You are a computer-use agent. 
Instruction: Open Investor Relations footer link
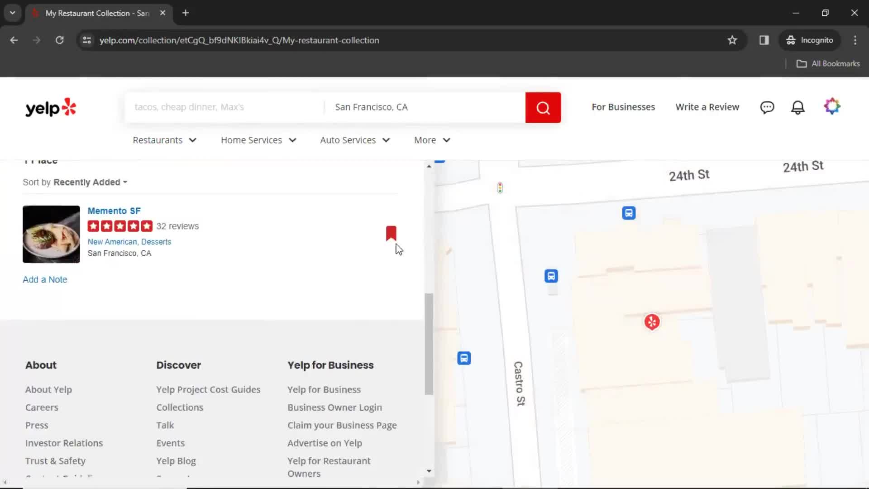click(64, 443)
